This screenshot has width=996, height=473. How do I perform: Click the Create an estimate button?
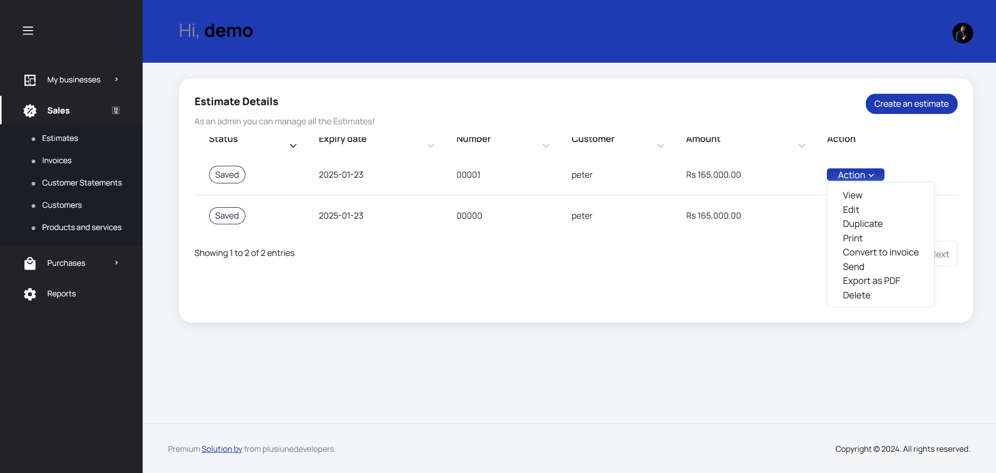(x=911, y=104)
